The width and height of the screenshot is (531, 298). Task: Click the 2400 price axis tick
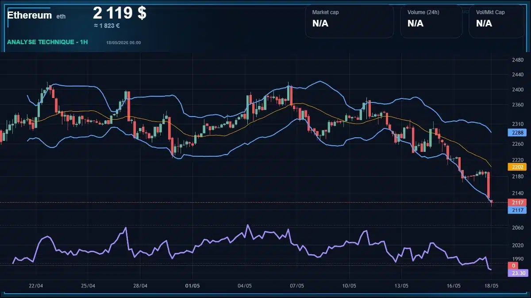pos(517,90)
